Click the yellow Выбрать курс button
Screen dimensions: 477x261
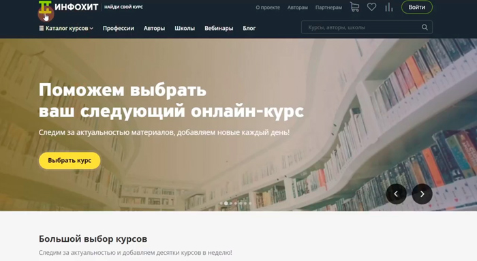(70, 161)
